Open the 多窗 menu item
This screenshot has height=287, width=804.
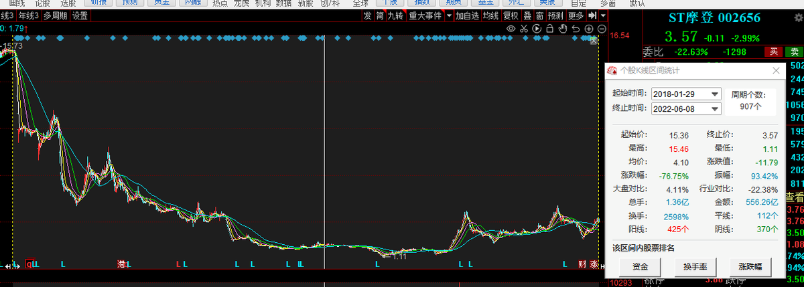608,3
